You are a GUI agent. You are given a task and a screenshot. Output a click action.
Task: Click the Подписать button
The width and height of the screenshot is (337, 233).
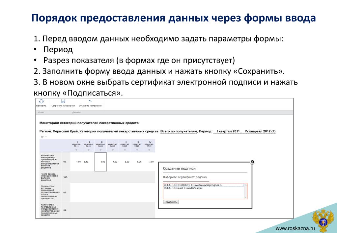[x=171, y=202]
